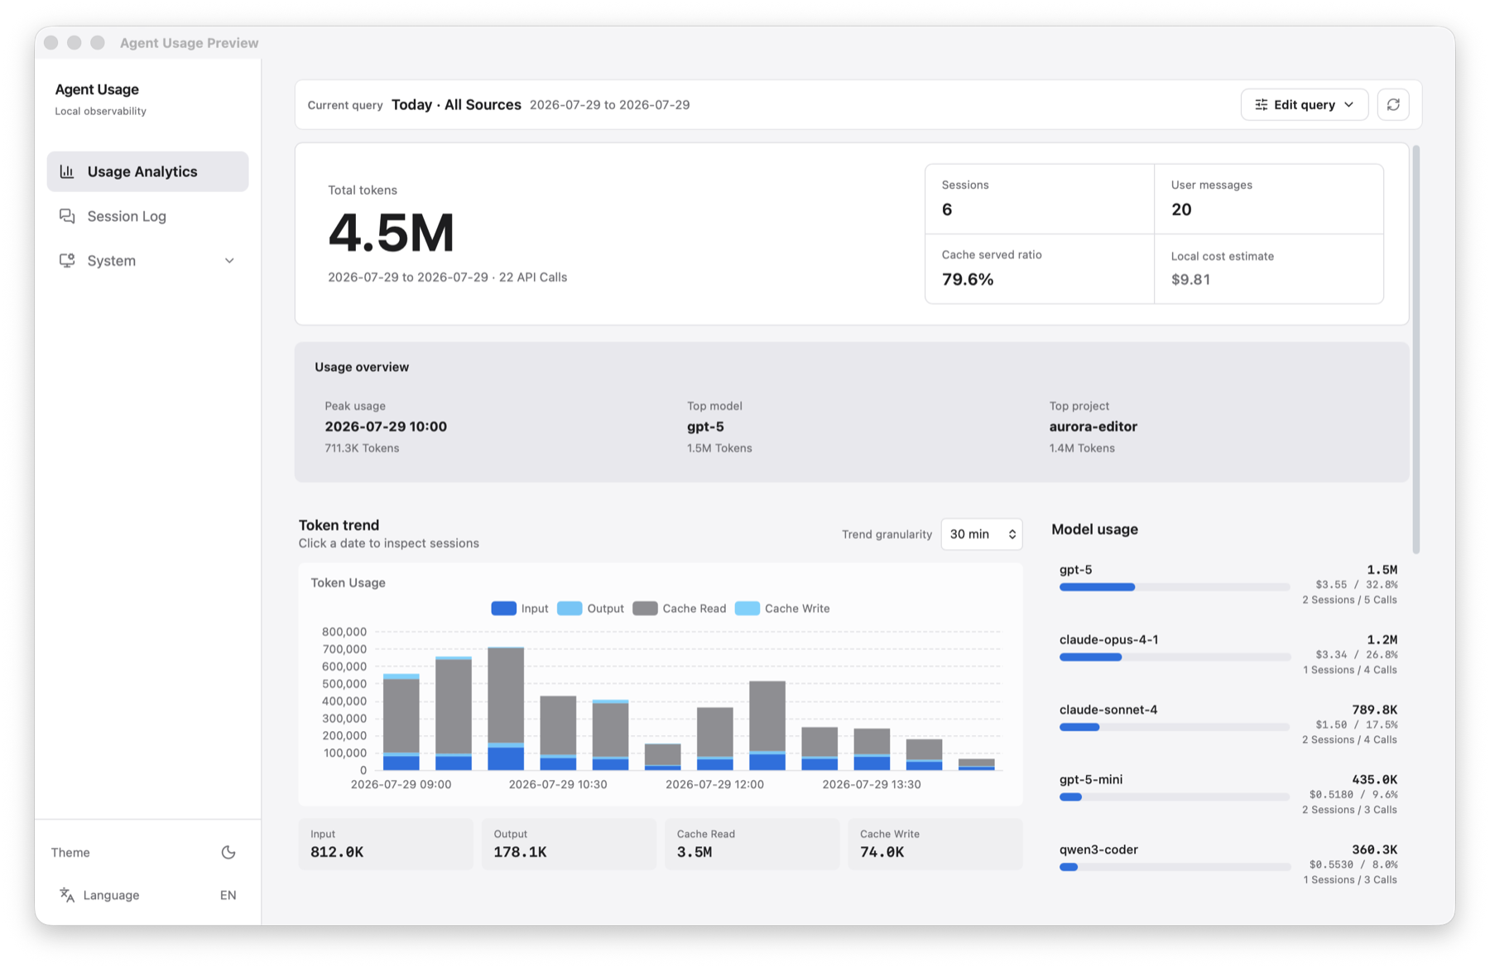Open the Edit query dropdown chevron

(x=1348, y=104)
